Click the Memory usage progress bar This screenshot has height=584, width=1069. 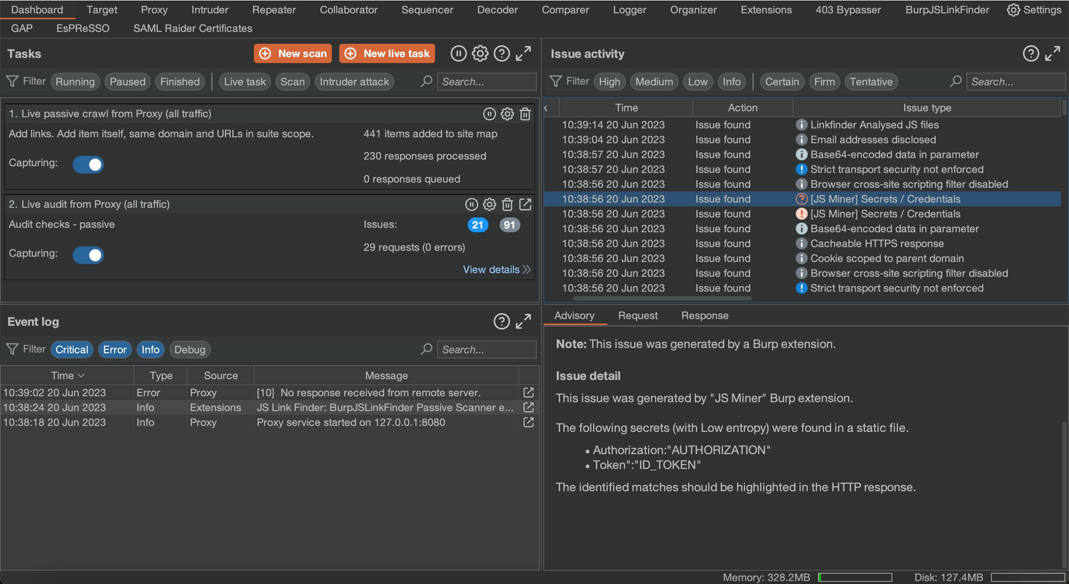click(855, 577)
